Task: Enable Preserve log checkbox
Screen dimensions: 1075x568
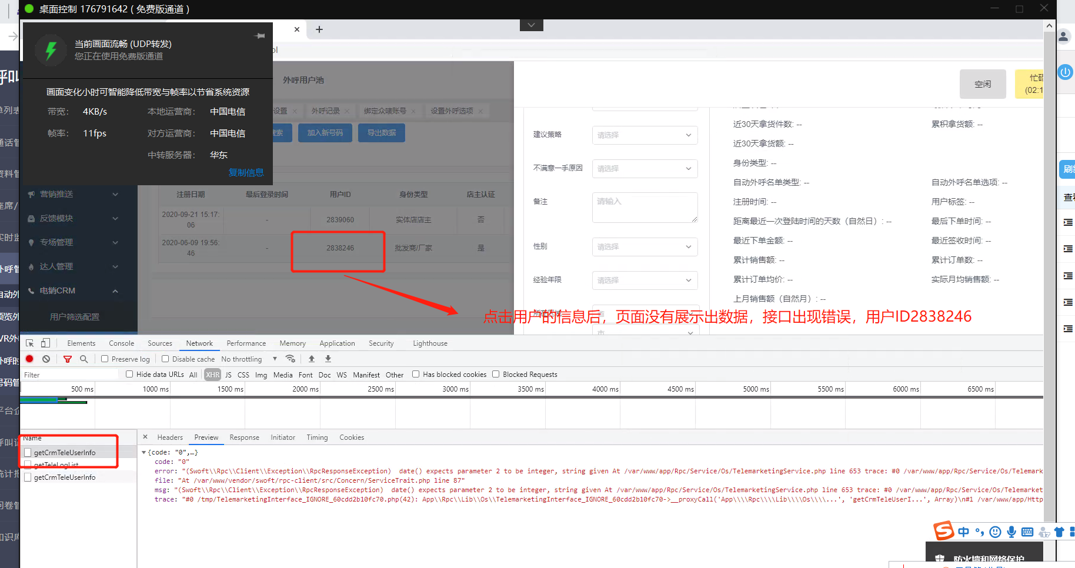Action: coord(105,359)
